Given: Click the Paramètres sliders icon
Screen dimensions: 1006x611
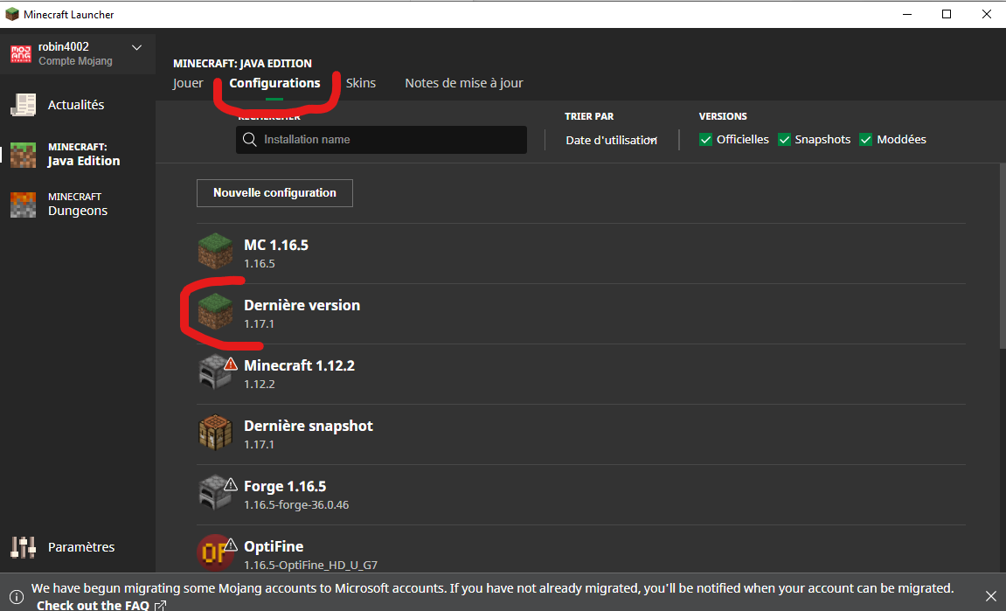Looking at the screenshot, I should click(x=23, y=547).
